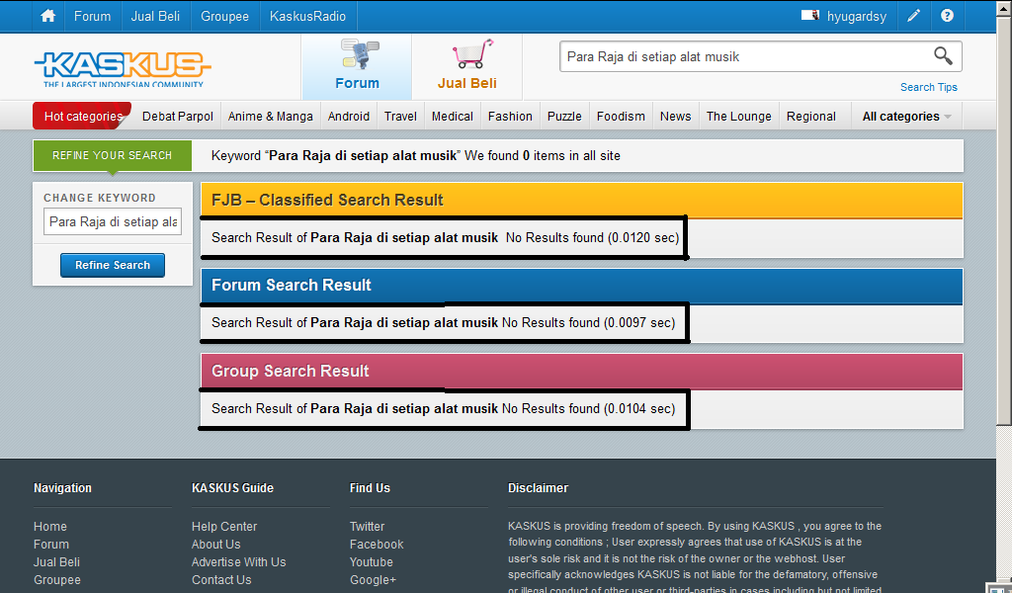Open KaskusRadio in the top bar
Image resolution: width=1012 pixels, height=593 pixels.
click(x=308, y=16)
